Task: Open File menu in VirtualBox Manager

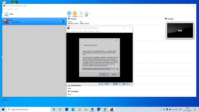Action: [4, 9]
